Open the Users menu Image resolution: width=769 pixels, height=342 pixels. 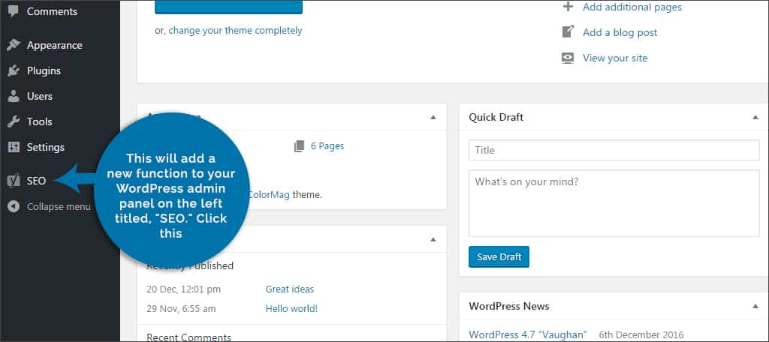39,96
